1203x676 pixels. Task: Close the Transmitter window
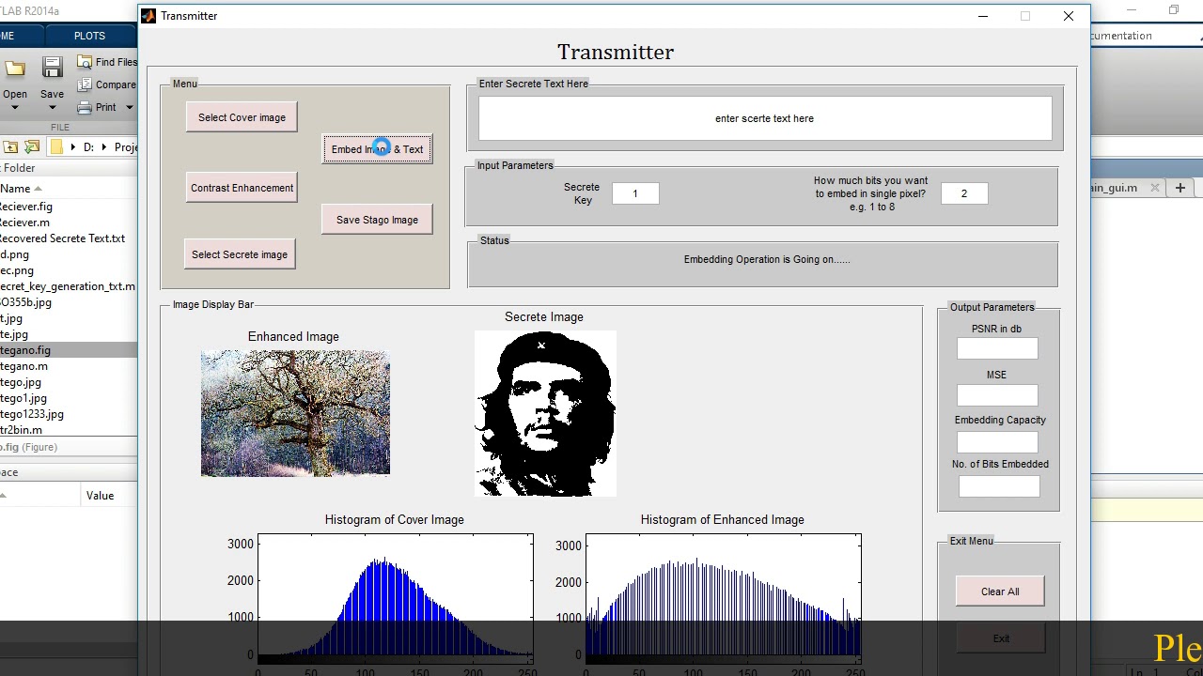1068,16
